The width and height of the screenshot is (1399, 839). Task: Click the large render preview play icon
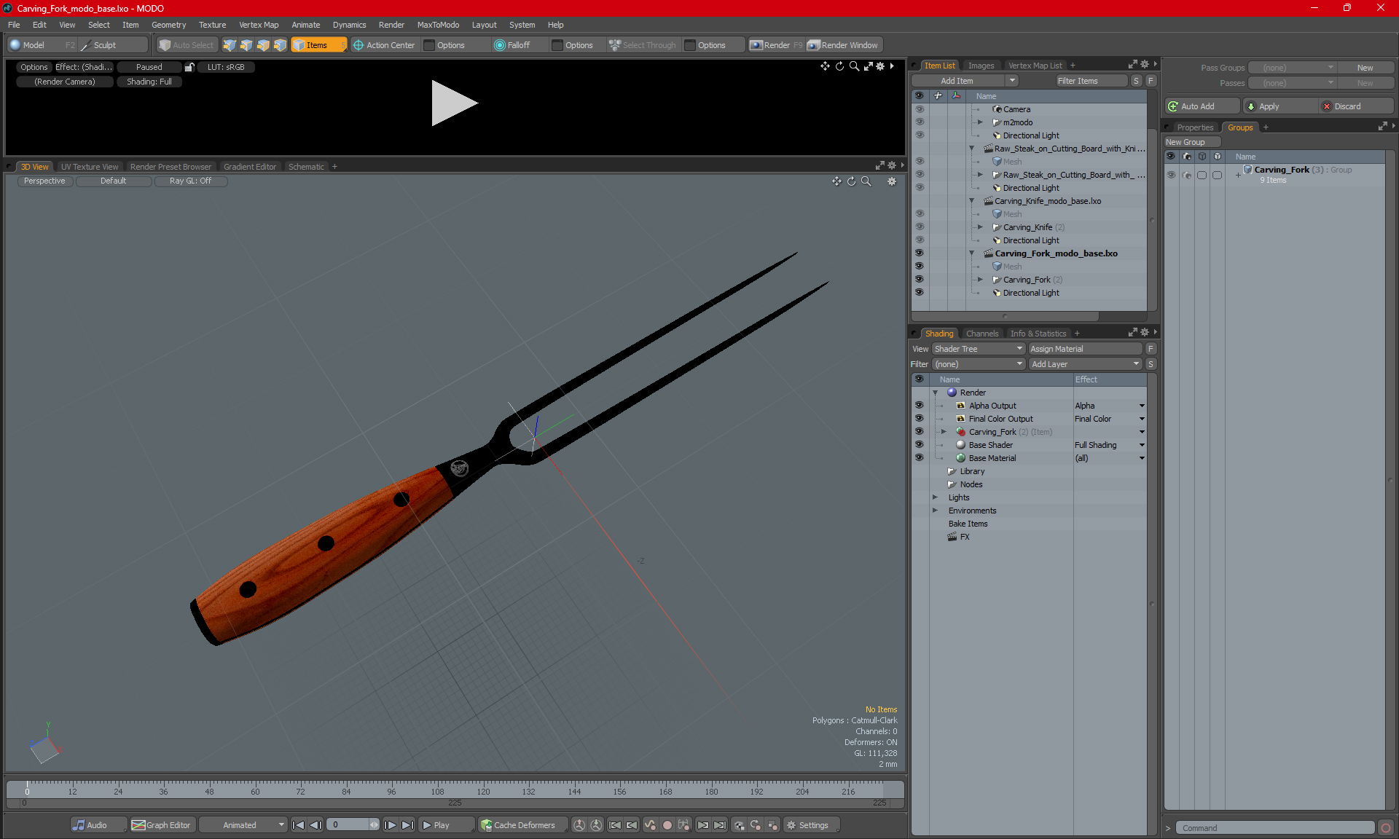click(454, 103)
